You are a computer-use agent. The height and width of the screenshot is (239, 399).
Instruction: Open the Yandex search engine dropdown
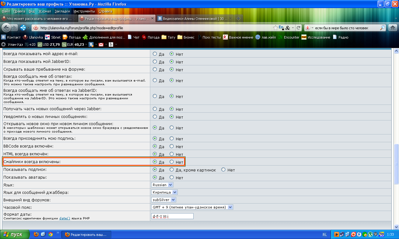(x=309, y=28)
